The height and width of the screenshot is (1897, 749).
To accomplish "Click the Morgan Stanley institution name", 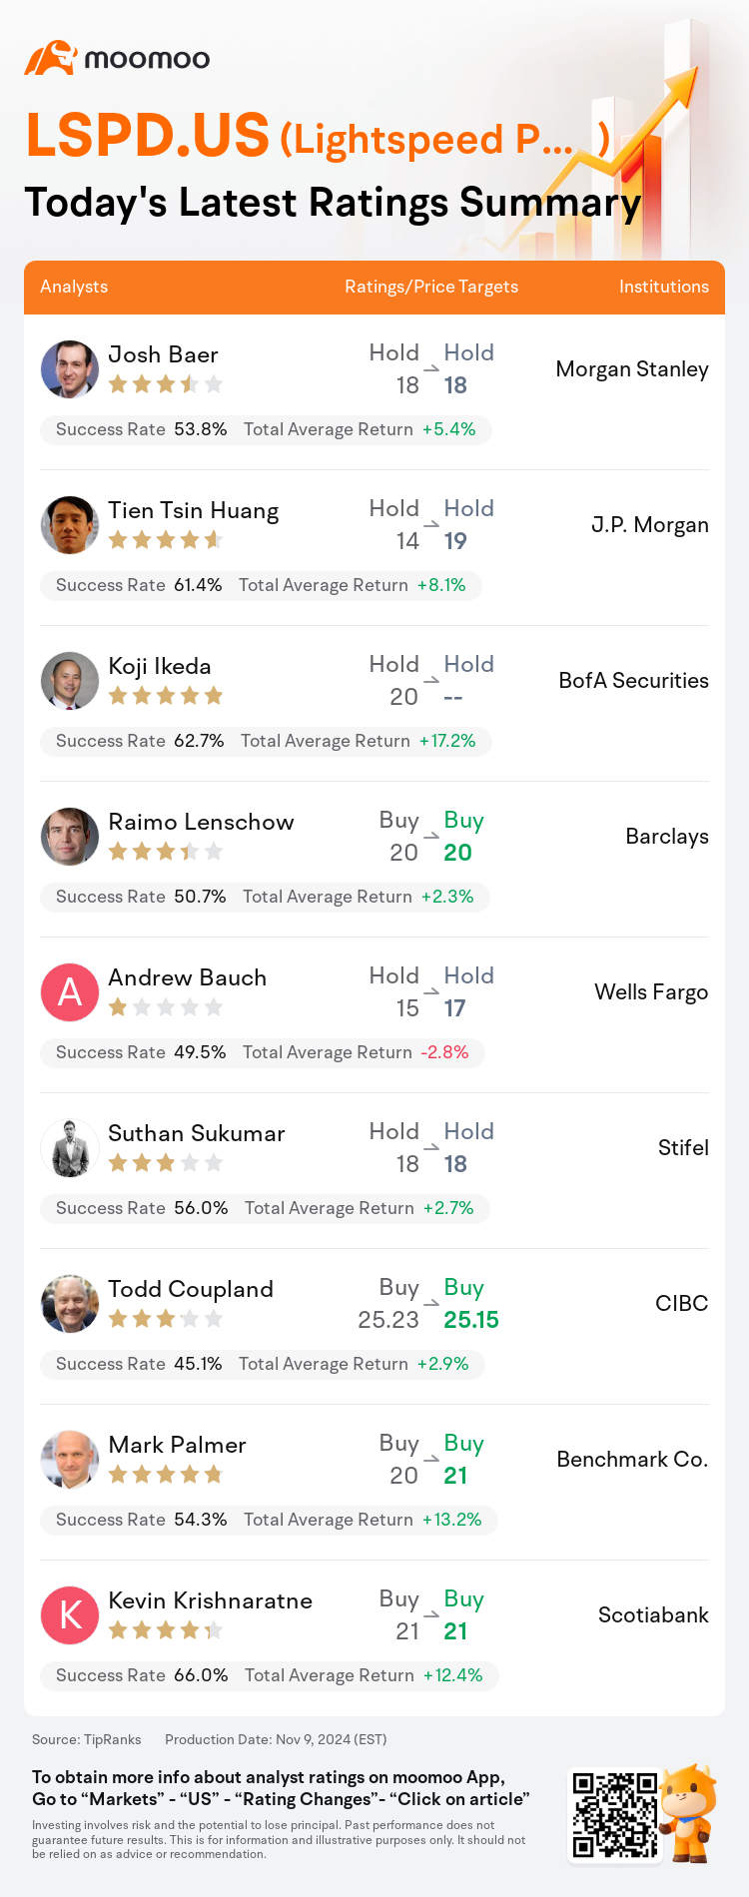I will click(632, 369).
